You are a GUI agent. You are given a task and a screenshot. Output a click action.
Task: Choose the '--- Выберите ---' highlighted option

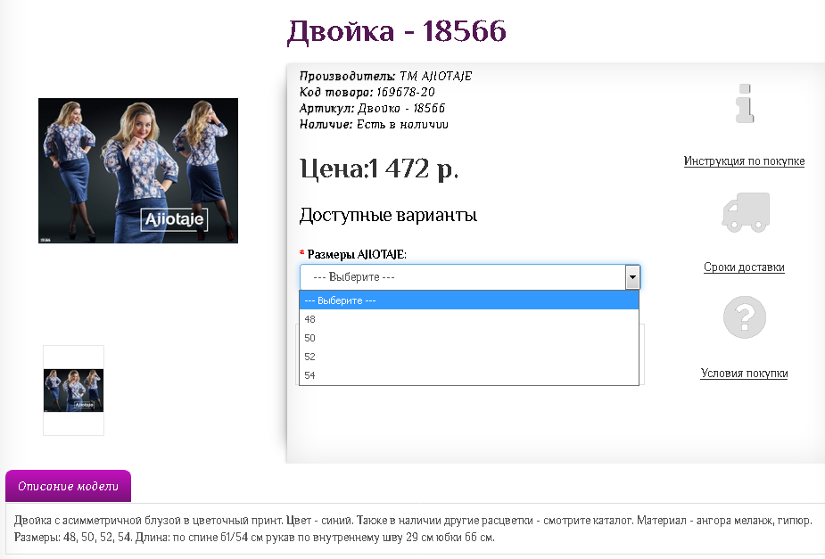coord(469,300)
